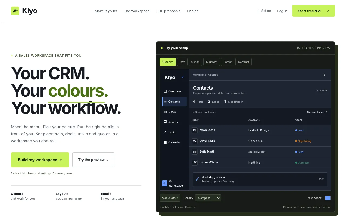This screenshot has height=216, width=346.
Task: Select the Graphite theme tab
Action: point(168,62)
